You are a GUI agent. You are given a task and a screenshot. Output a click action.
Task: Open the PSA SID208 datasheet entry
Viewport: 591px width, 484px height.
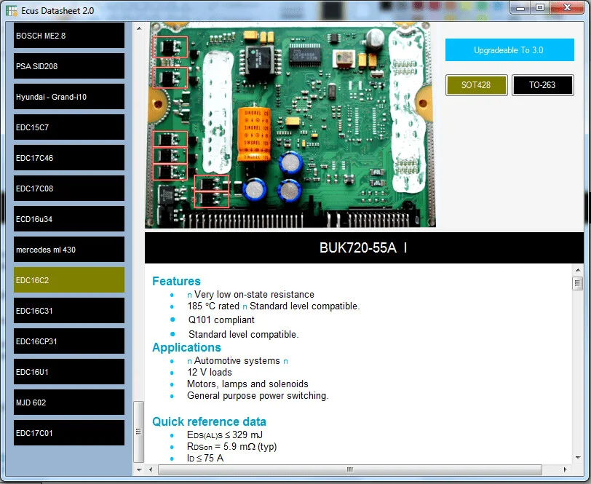(x=69, y=66)
